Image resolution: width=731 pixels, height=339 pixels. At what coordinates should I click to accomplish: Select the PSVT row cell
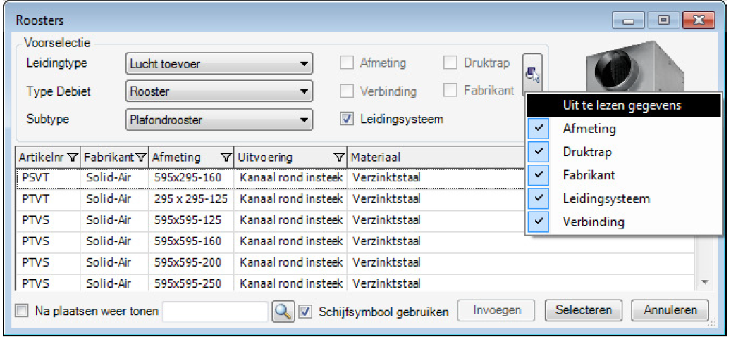(x=49, y=178)
